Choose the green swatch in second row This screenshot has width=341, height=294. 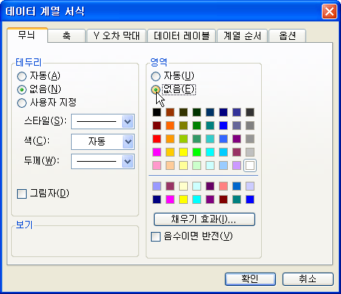pos(197,126)
